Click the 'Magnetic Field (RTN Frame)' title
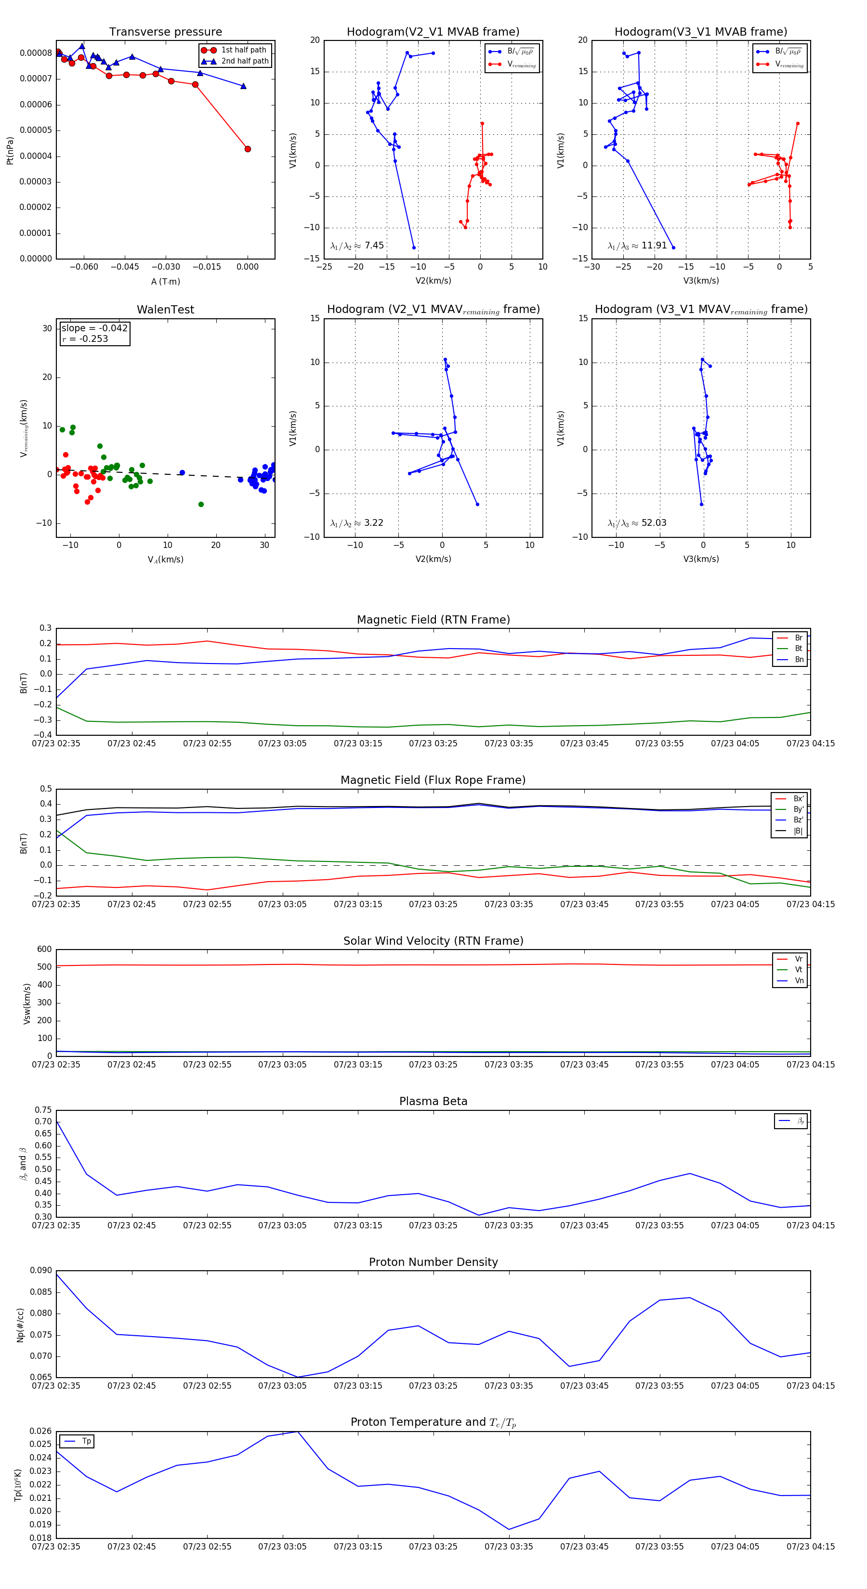Screen dimensions: 867x1589 pos(433,620)
